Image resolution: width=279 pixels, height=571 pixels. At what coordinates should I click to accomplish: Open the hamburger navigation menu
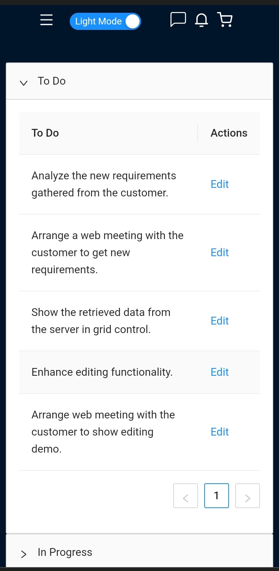(46, 20)
